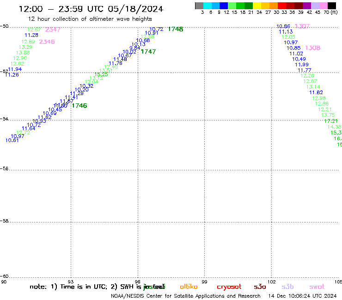Click the pink track label '1307'
This screenshot has height=300, width=342.
(x=302, y=26)
